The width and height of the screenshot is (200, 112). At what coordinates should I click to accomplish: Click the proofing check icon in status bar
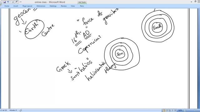coord(21,110)
